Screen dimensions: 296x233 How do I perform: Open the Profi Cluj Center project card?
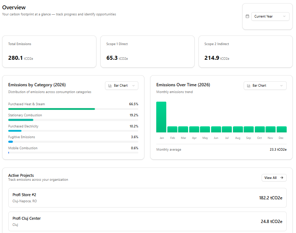[147, 221]
